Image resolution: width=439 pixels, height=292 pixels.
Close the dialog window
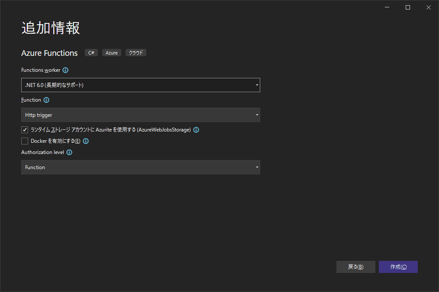click(428, 7)
